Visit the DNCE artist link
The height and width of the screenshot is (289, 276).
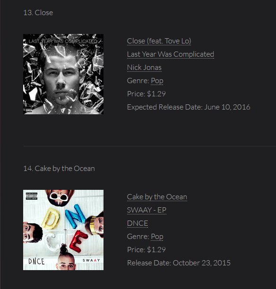(x=138, y=223)
